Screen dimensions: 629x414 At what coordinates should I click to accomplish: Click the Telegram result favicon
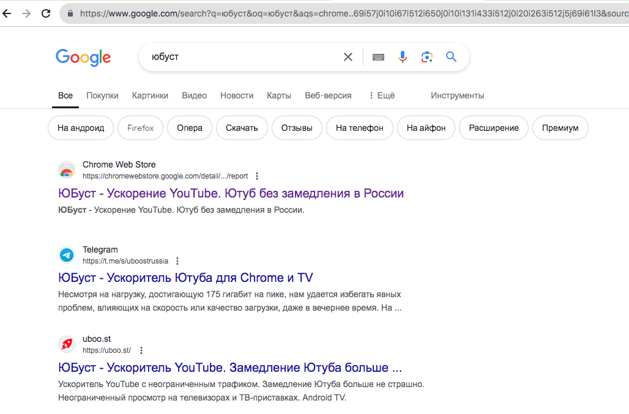pos(67,255)
